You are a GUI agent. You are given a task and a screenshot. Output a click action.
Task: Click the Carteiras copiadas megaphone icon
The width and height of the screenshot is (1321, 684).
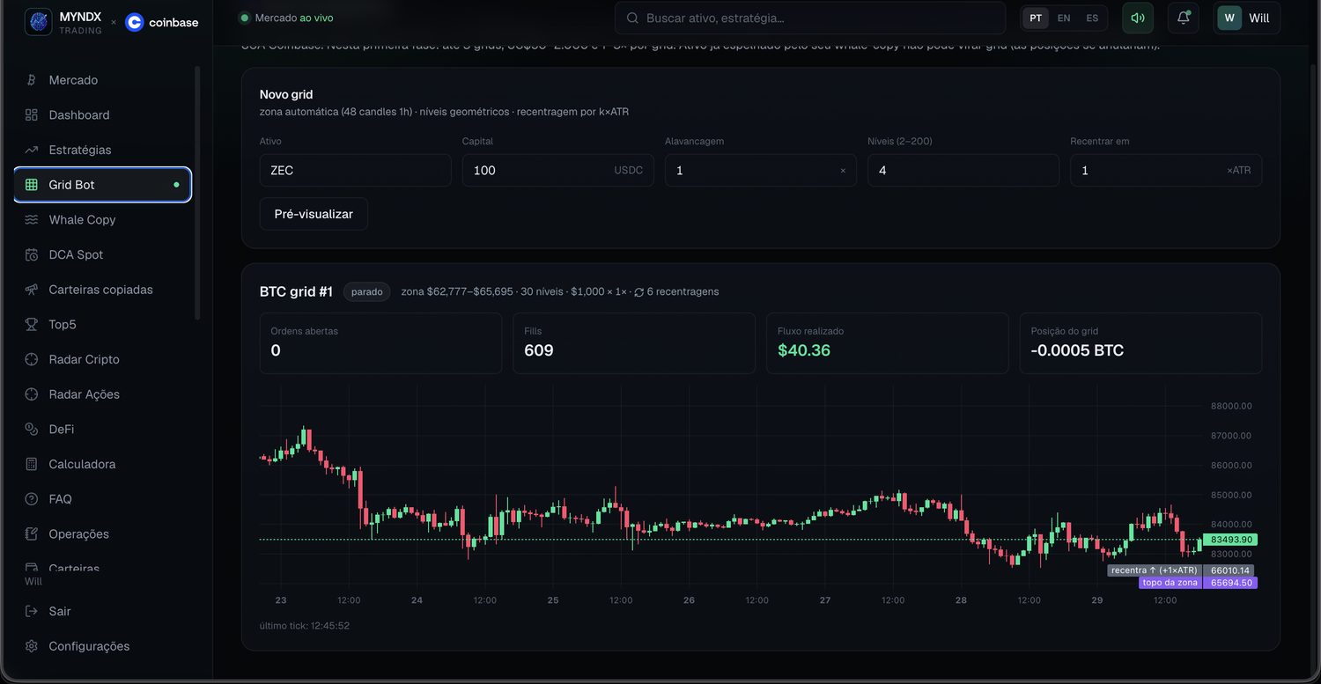pyautogui.click(x=32, y=290)
